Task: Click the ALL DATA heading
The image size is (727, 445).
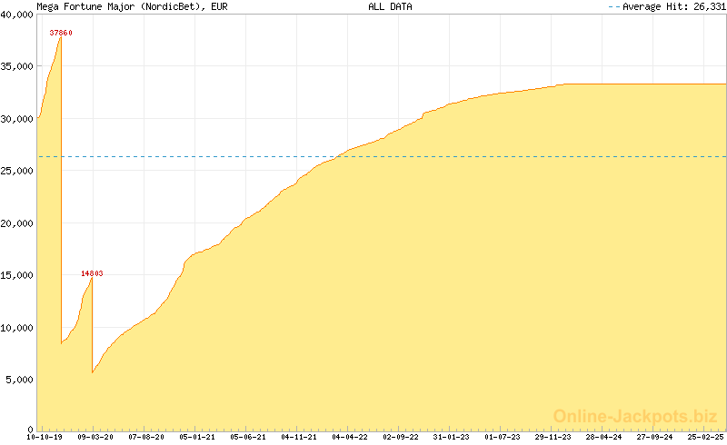Action: (390, 6)
